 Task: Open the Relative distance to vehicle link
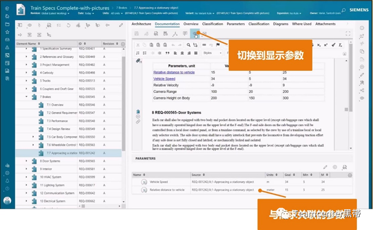click(174, 72)
